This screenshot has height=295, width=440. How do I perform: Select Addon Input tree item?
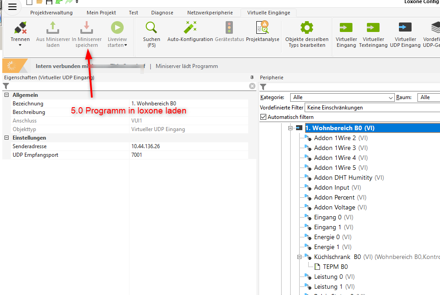pyautogui.click(x=337, y=187)
